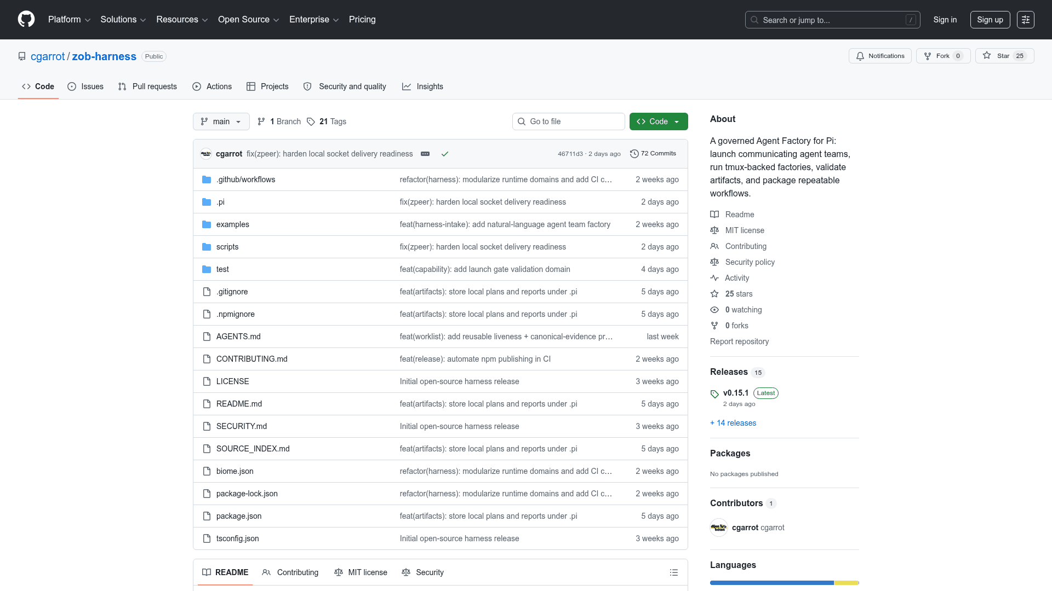
Task: Click the v0.15.1 release tag icon
Action: [x=714, y=394]
